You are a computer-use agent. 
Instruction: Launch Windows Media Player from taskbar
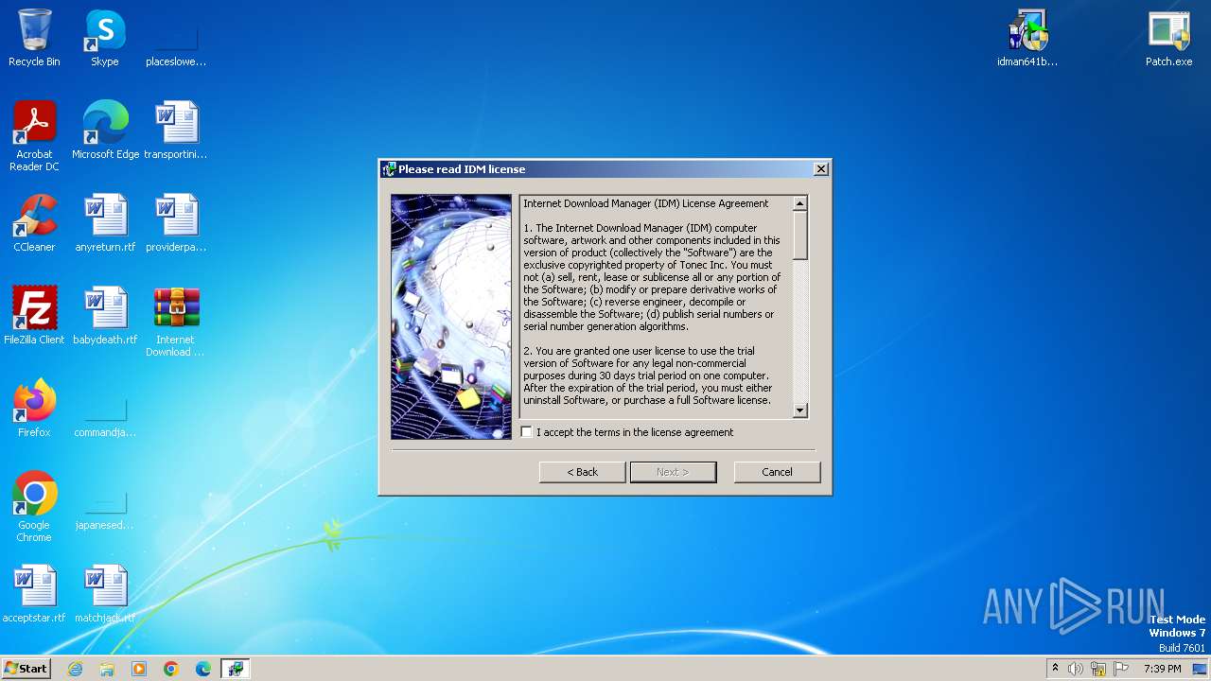[139, 669]
